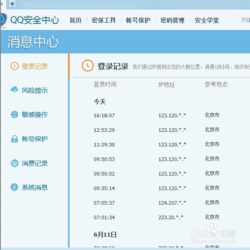
Task: Click login time 16:18:07
Action: click(104, 115)
